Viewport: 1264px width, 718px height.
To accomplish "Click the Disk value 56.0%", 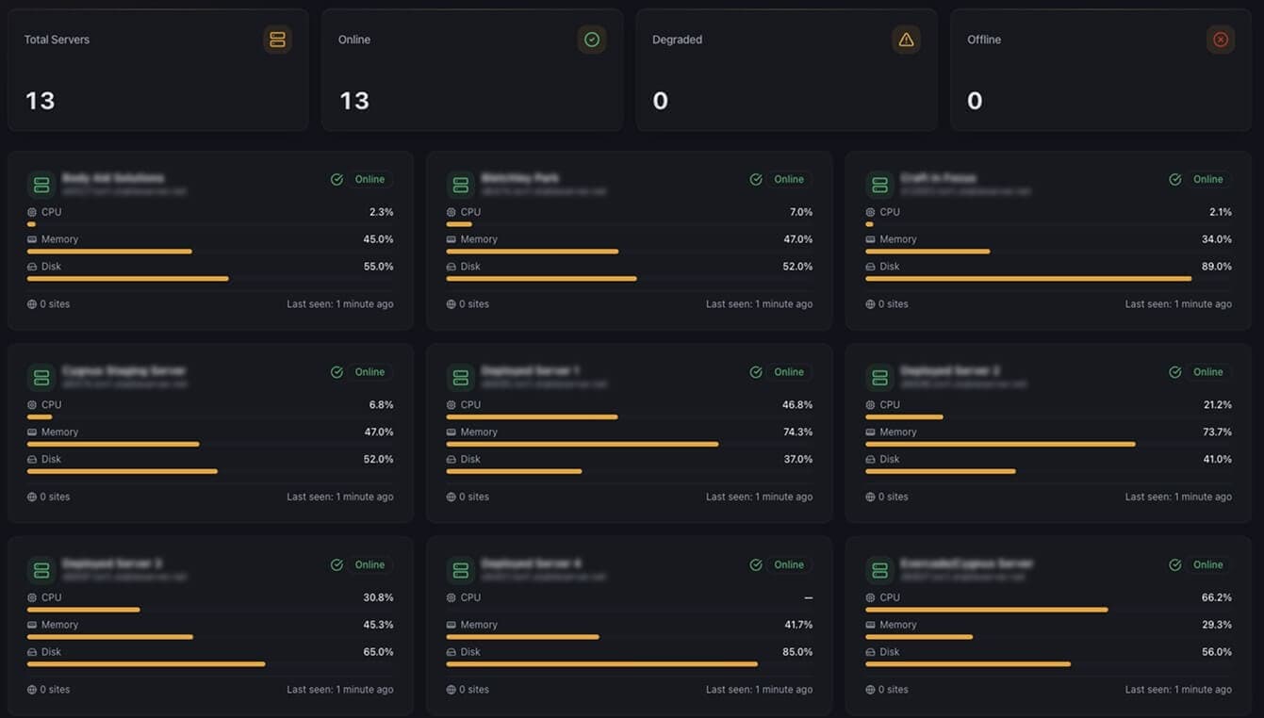I will point(1217,652).
